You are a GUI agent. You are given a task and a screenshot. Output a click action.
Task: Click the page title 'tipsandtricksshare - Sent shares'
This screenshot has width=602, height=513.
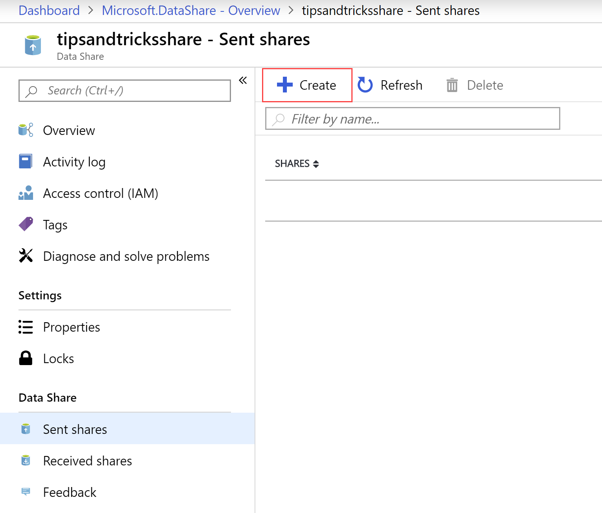183,39
